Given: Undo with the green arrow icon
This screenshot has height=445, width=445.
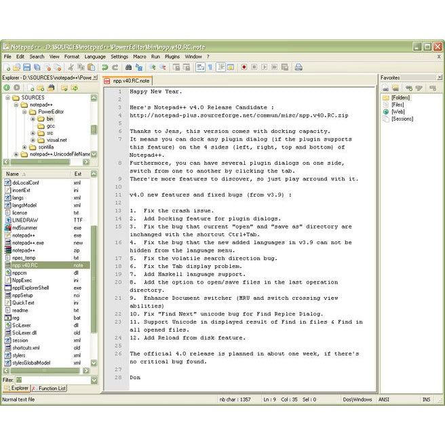Looking at the screenshot, I should coord(104,67).
